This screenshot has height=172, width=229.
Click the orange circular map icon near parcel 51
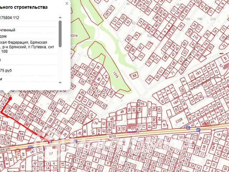[x=18, y=150]
